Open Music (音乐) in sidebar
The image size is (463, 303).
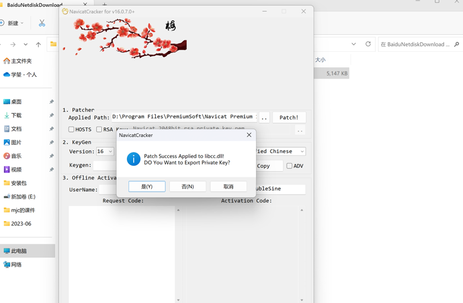12,156
